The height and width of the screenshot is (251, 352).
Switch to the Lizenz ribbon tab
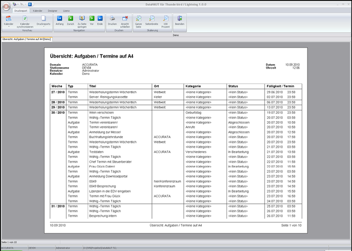pos(66,11)
